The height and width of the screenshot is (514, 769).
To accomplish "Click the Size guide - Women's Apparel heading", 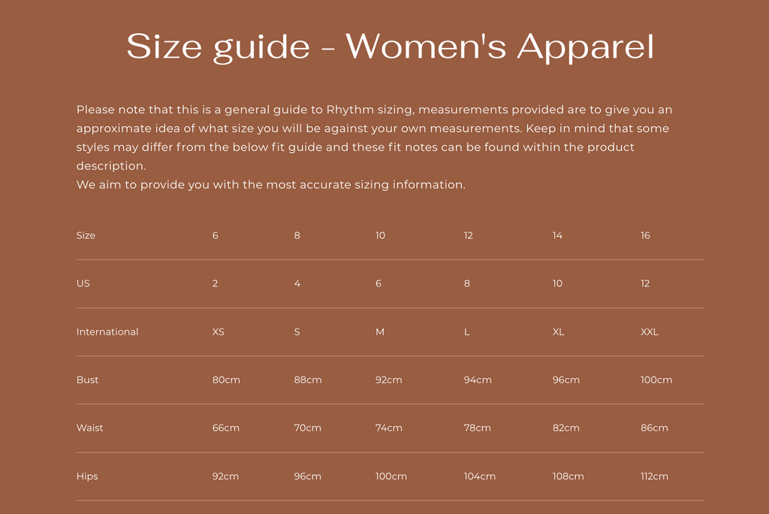I will [390, 47].
